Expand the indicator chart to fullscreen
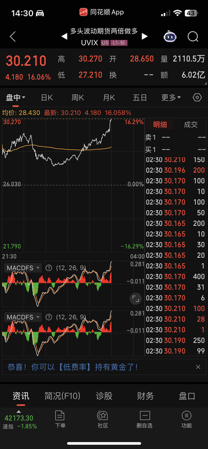This screenshot has height=449, width=208. click(135, 299)
